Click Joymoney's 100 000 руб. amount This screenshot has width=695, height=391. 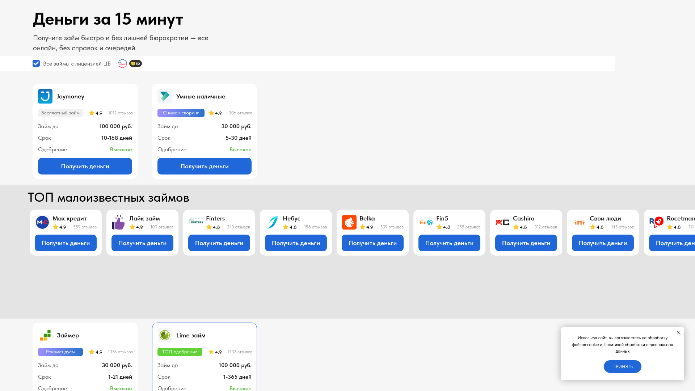[x=116, y=126]
